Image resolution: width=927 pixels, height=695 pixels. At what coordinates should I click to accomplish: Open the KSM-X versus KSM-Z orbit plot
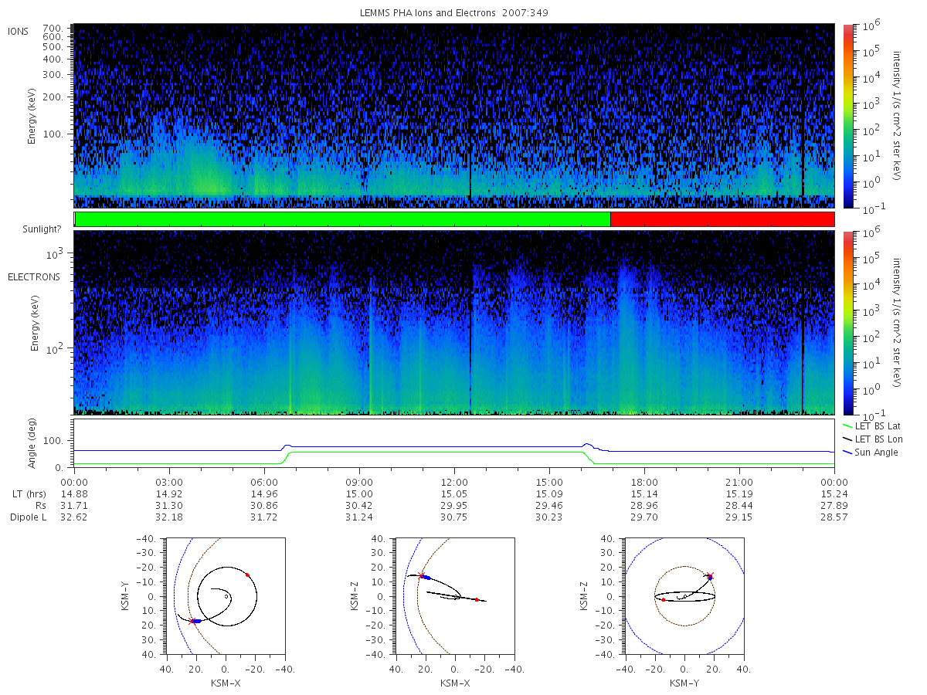pos(454,595)
